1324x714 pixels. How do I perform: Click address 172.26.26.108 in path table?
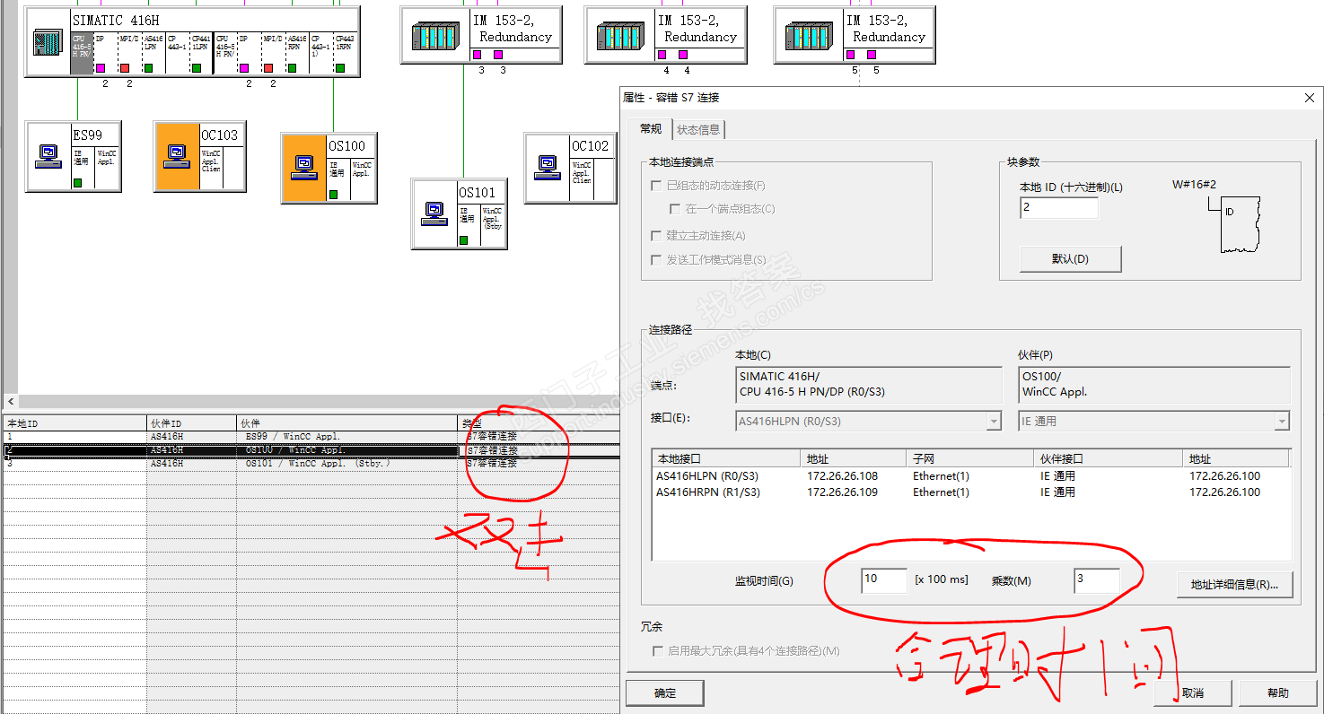pyautogui.click(x=842, y=476)
